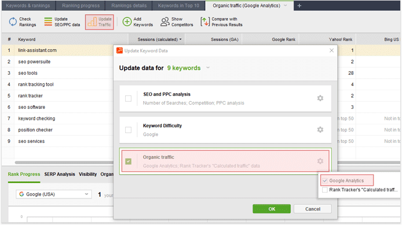Click the Update Traffic toolbar button

[x=100, y=22]
